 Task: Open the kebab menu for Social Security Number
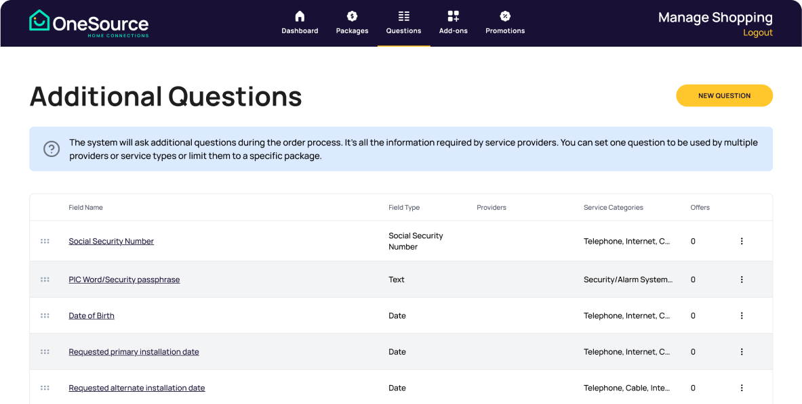pyautogui.click(x=742, y=240)
